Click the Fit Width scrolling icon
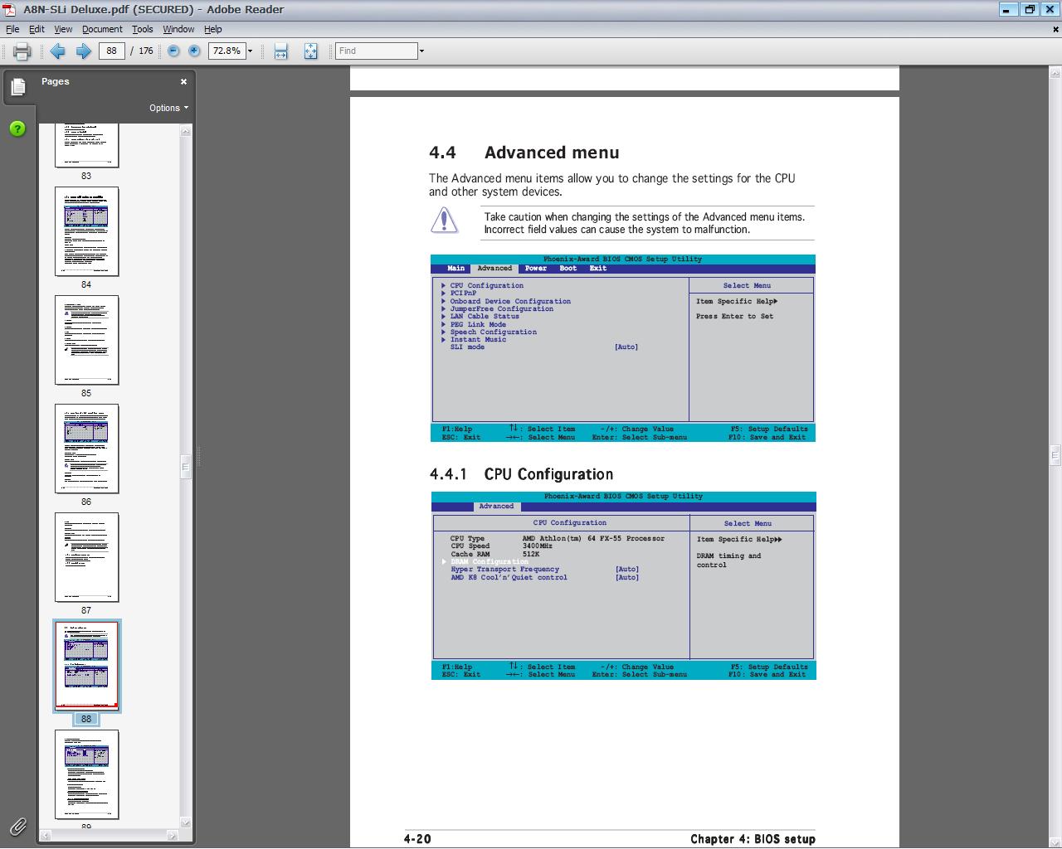Viewport: 1062px width, 849px height. tap(281, 51)
